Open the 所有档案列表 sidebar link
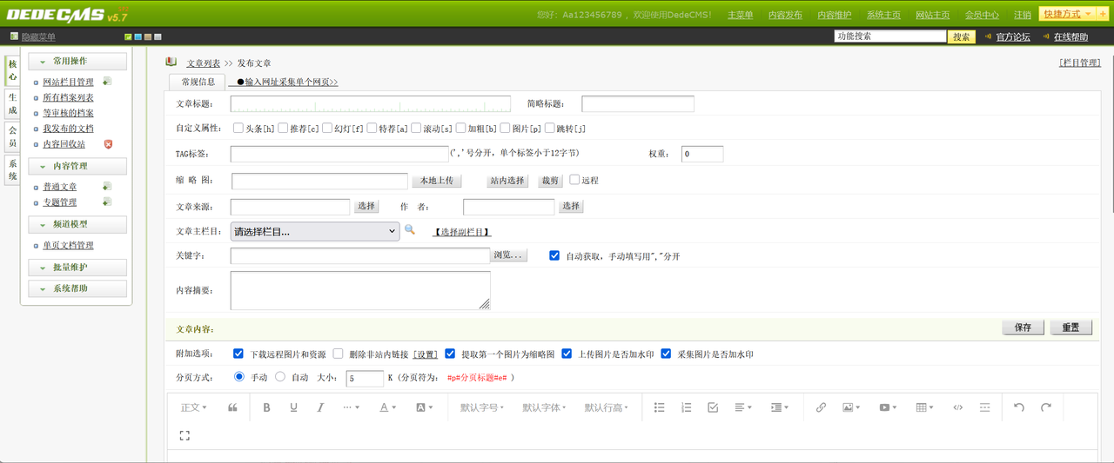Viewport: 1114px width, 463px height. [68, 98]
